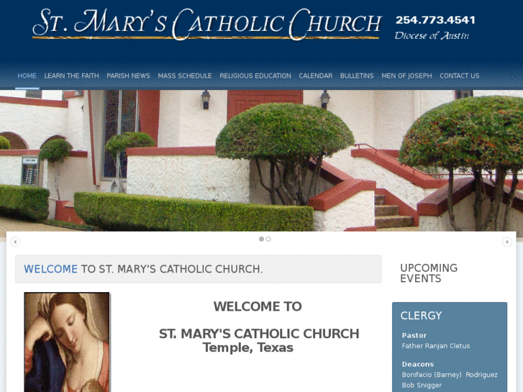Select the second slideshow dot indicator

coord(268,239)
